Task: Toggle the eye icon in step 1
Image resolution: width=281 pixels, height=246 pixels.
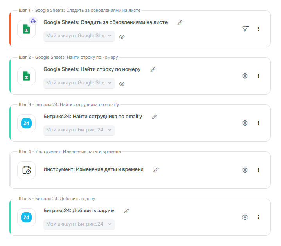Action: click(x=122, y=36)
